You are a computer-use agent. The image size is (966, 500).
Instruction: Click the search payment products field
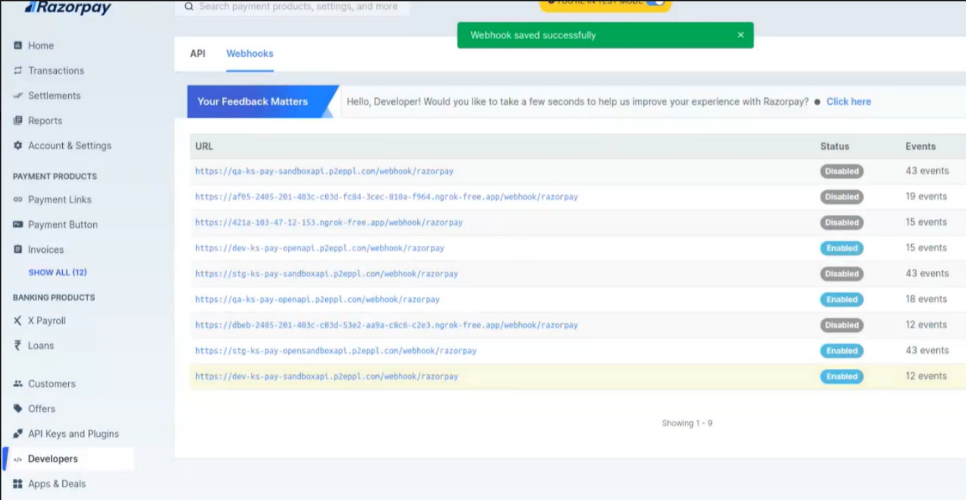point(297,7)
